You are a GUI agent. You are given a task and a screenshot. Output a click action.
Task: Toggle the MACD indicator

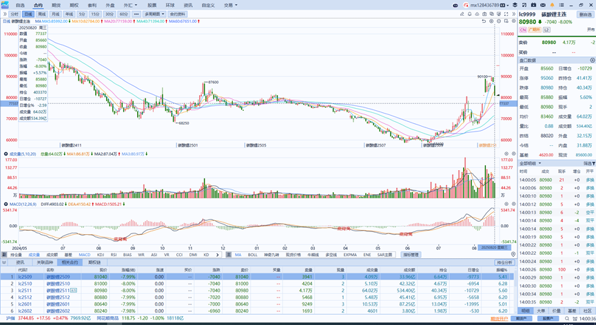pos(84,255)
